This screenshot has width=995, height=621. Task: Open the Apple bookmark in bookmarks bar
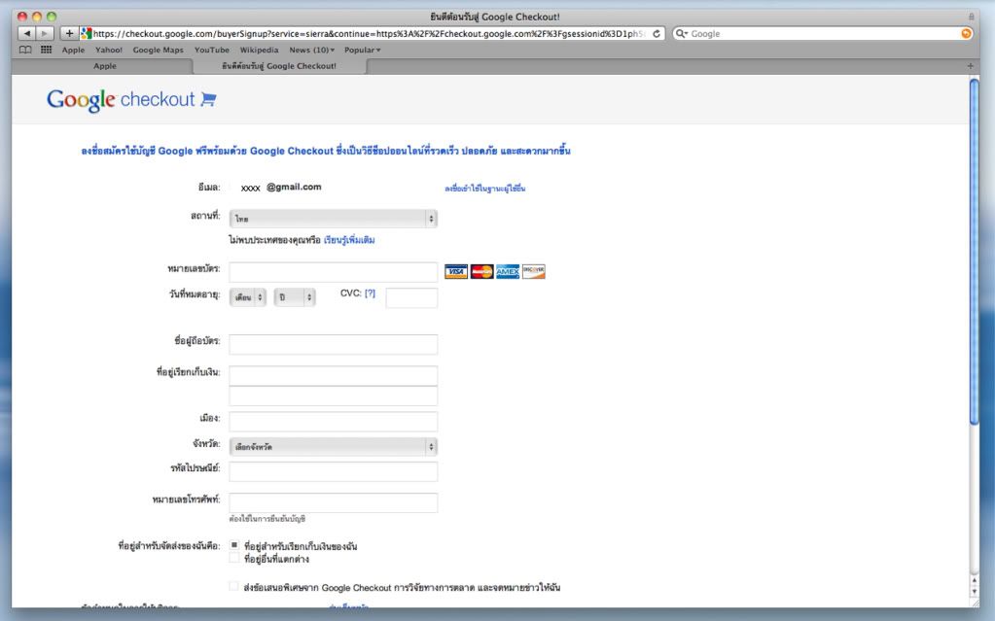coord(73,50)
